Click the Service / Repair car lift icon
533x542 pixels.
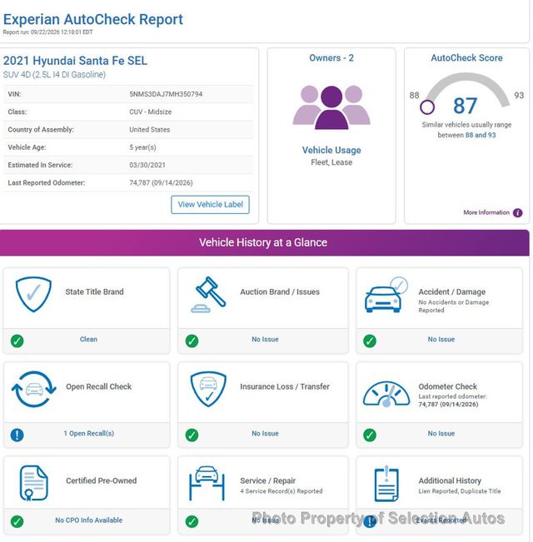click(x=207, y=483)
